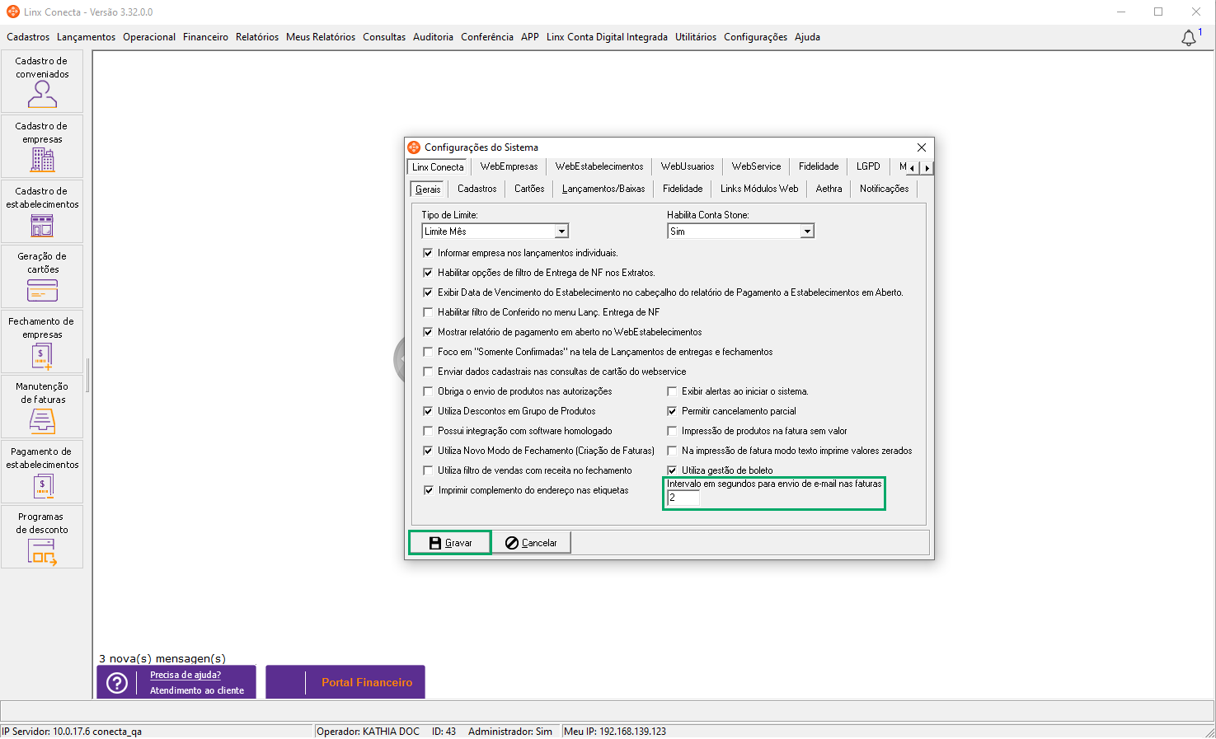Open the Auditoria menu
Screen dimensions: 1216x739
(433, 37)
